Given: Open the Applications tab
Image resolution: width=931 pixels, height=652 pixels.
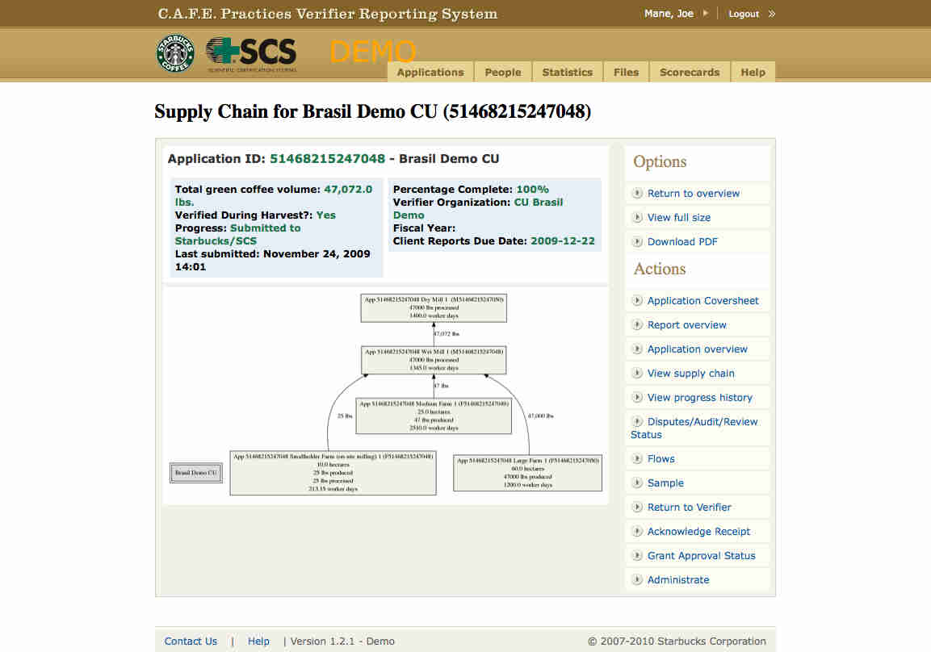Looking at the screenshot, I should coord(430,72).
